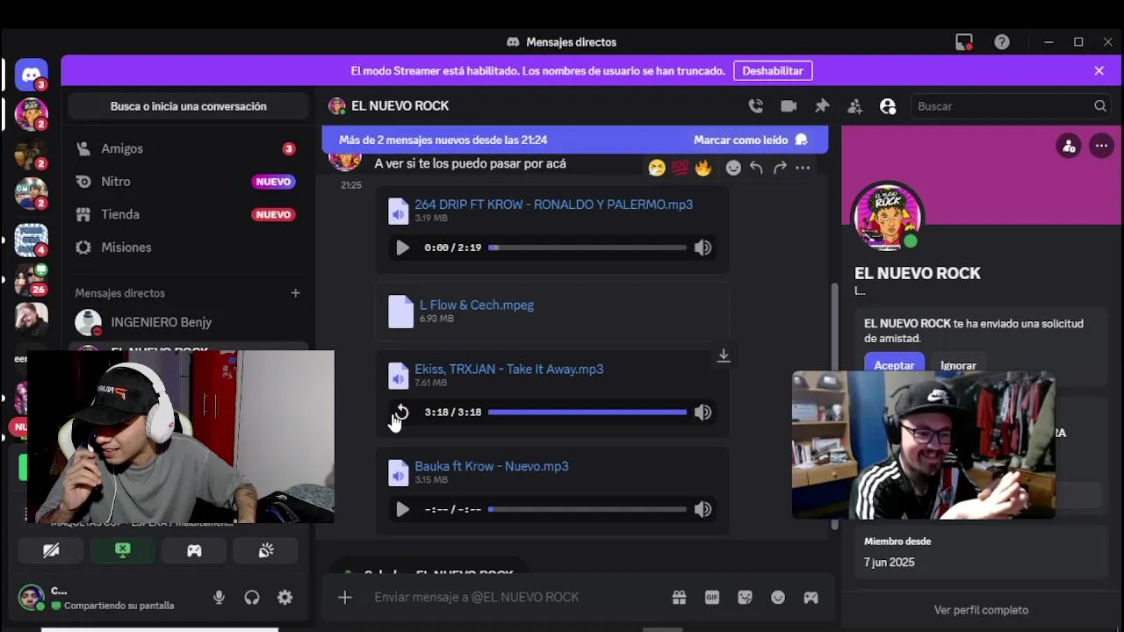1124x632 pixels.
Task: Seek in Take It Away progress bar
Action: click(587, 412)
